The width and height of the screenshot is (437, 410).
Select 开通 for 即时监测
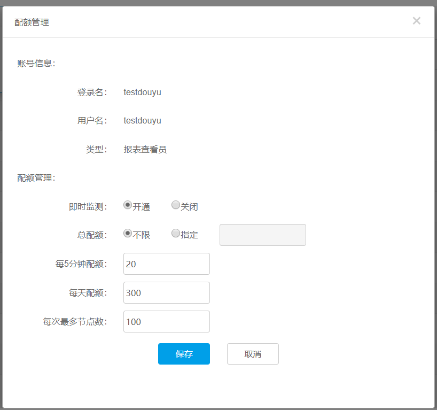pyautogui.click(x=128, y=205)
